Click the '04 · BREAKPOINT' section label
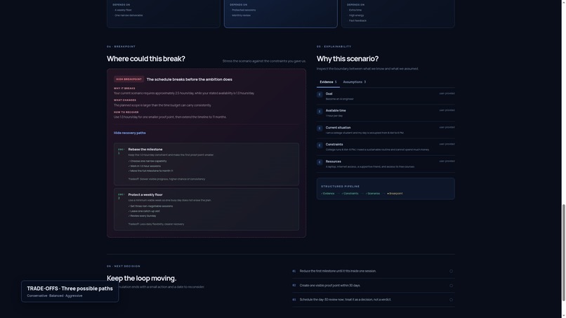The width and height of the screenshot is (566, 318). pos(121,46)
